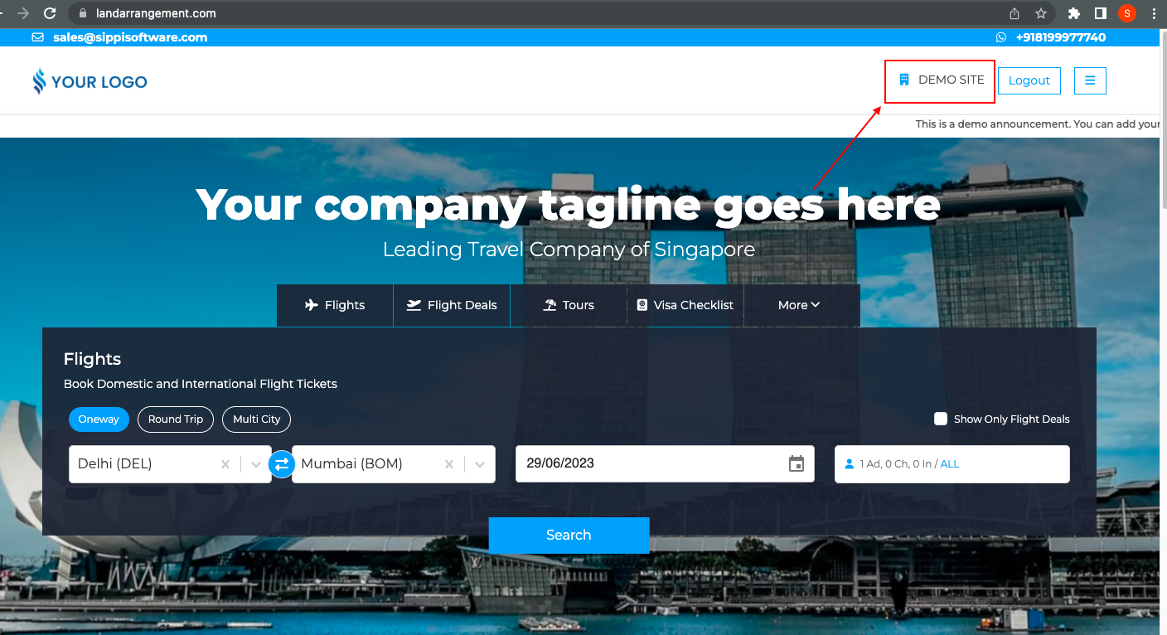Image resolution: width=1167 pixels, height=635 pixels.
Task: Switch to the Flight Deals tab
Action: [452, 305]
